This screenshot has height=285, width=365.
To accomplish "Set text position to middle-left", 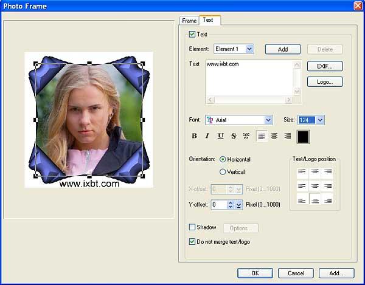I will point(302,186).
